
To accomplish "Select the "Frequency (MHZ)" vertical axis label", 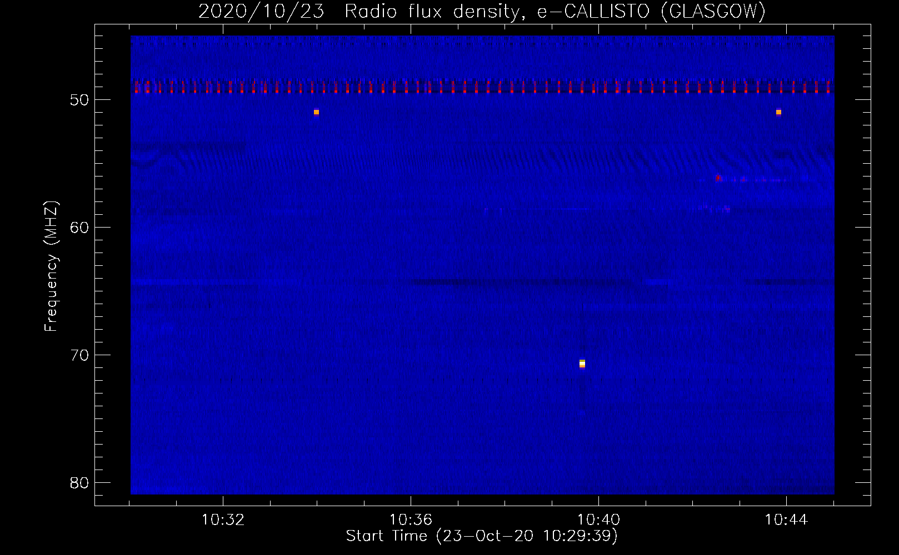I will [x=51, y=266].
